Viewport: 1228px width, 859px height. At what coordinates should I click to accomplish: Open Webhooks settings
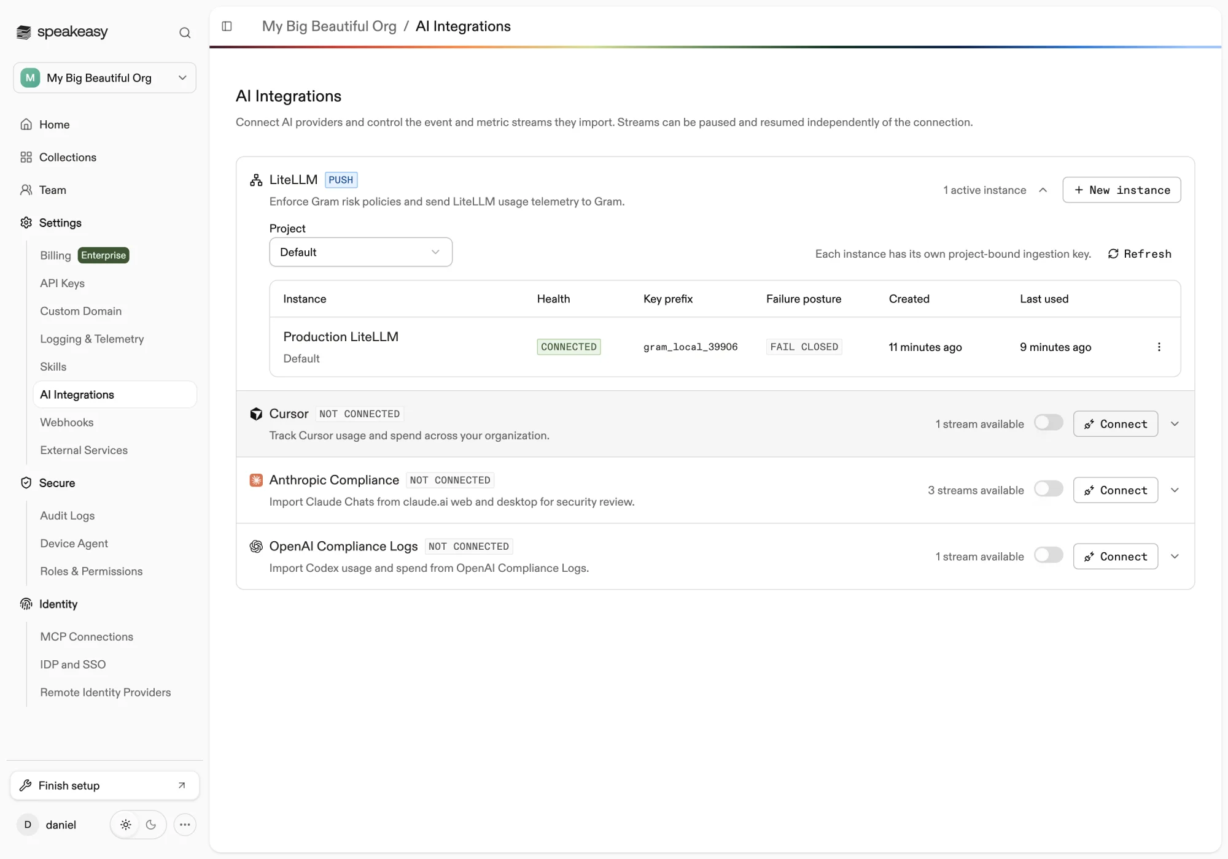click(67, 422)
